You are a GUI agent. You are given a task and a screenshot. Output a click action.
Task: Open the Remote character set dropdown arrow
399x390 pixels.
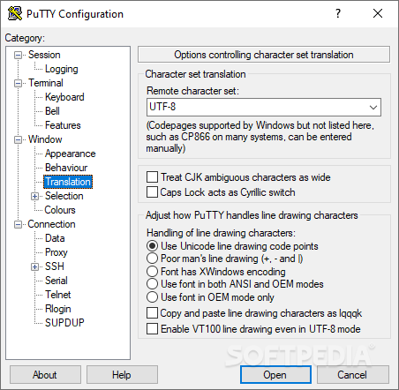[373, 108]
